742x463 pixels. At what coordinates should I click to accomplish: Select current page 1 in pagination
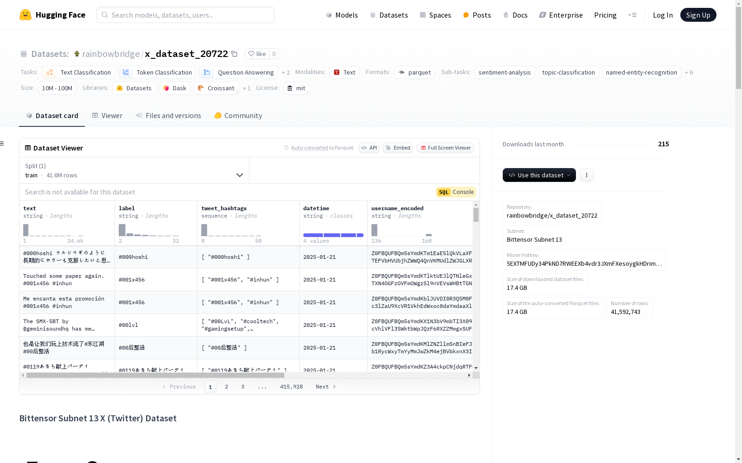210,387
